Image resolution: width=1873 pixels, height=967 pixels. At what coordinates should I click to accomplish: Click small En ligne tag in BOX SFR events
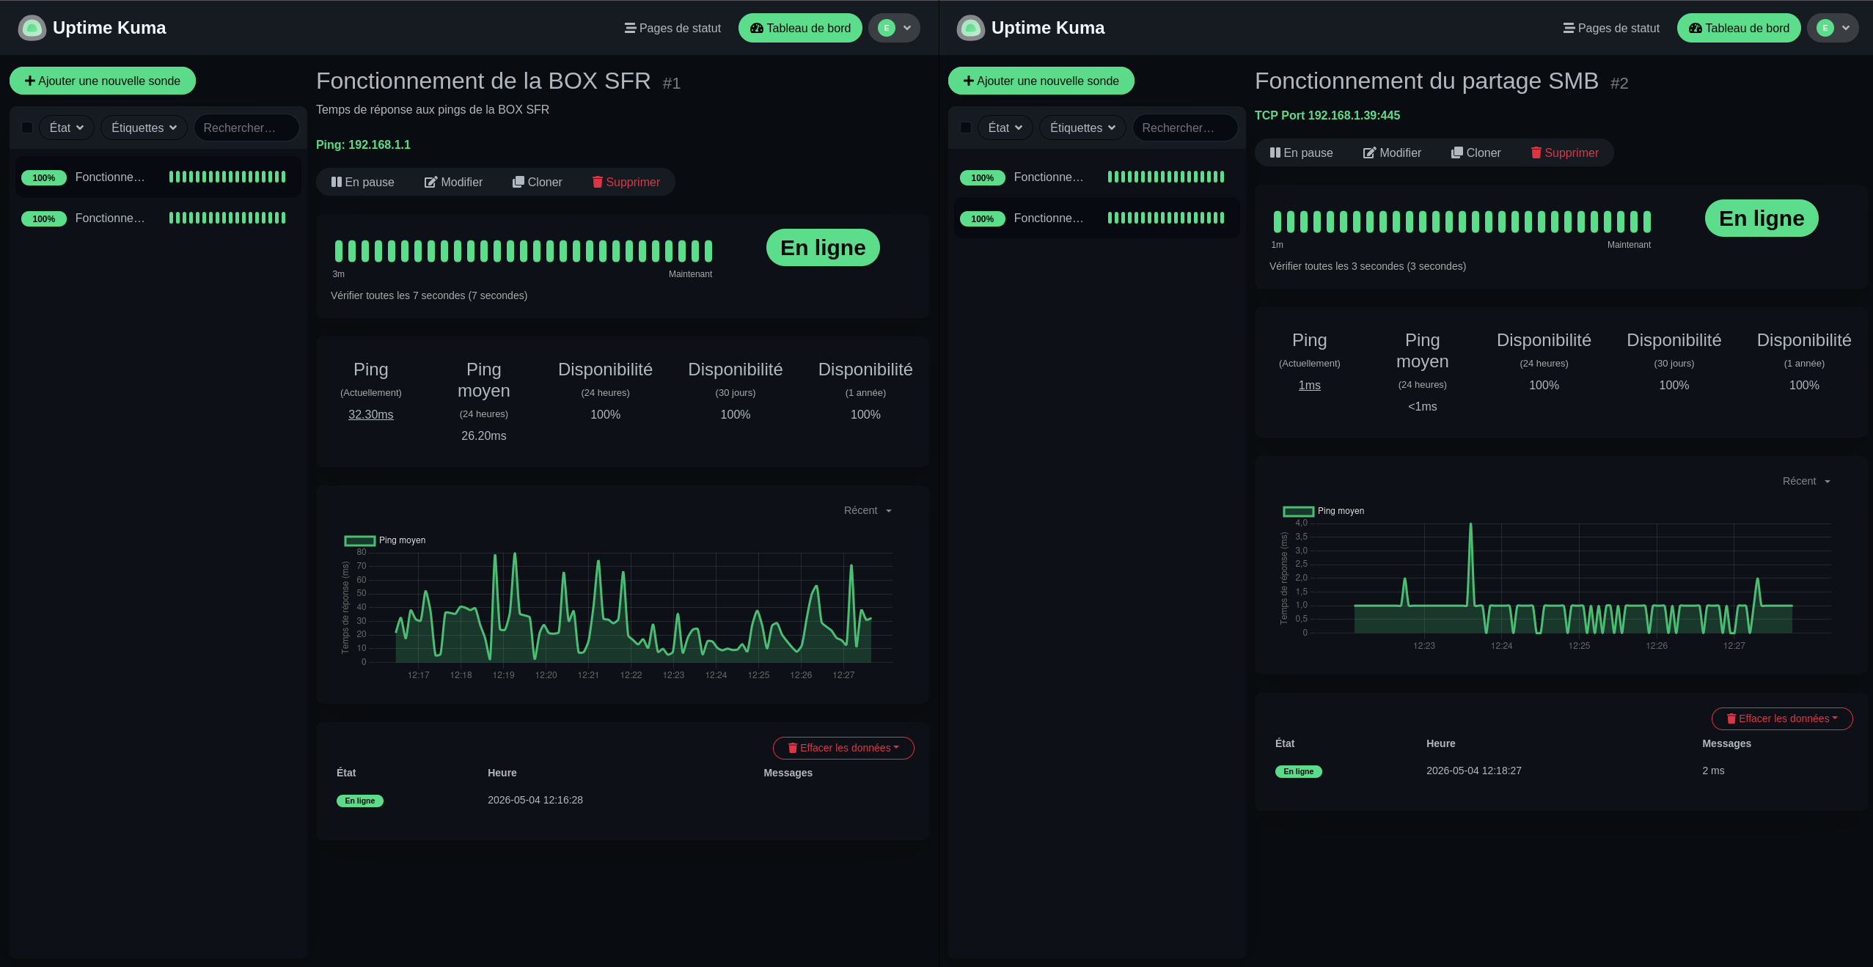(360, 801)
